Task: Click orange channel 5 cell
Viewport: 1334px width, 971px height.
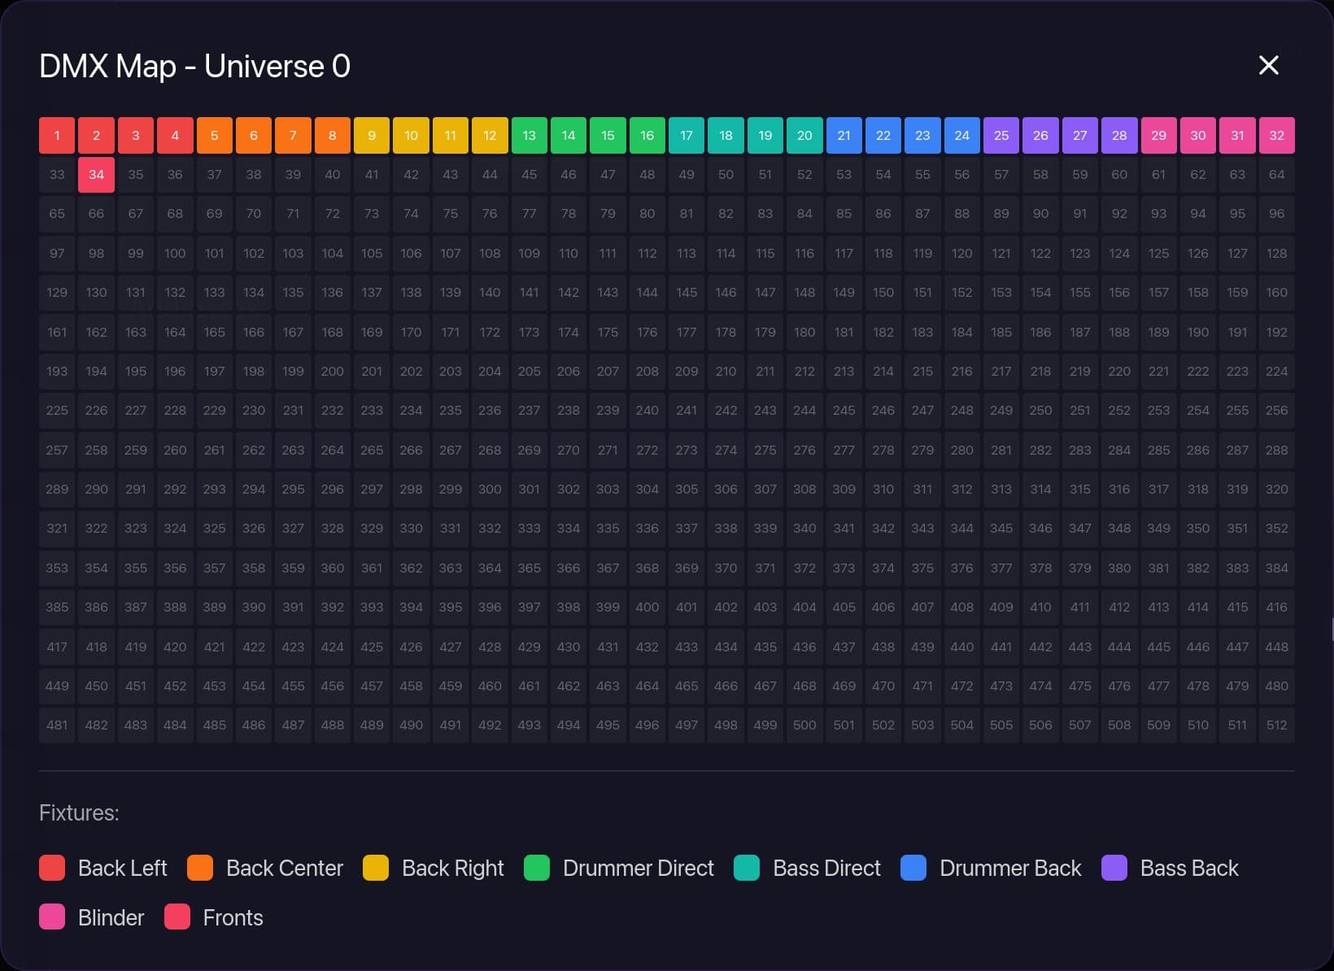Action: 215,136
